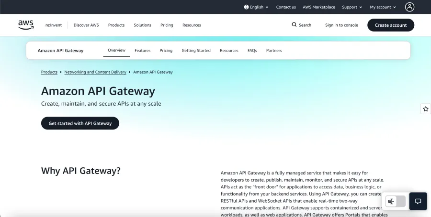This screenshot has height=217, width=431.
Task: Select the Partners tab
Action: click(274, 51)
